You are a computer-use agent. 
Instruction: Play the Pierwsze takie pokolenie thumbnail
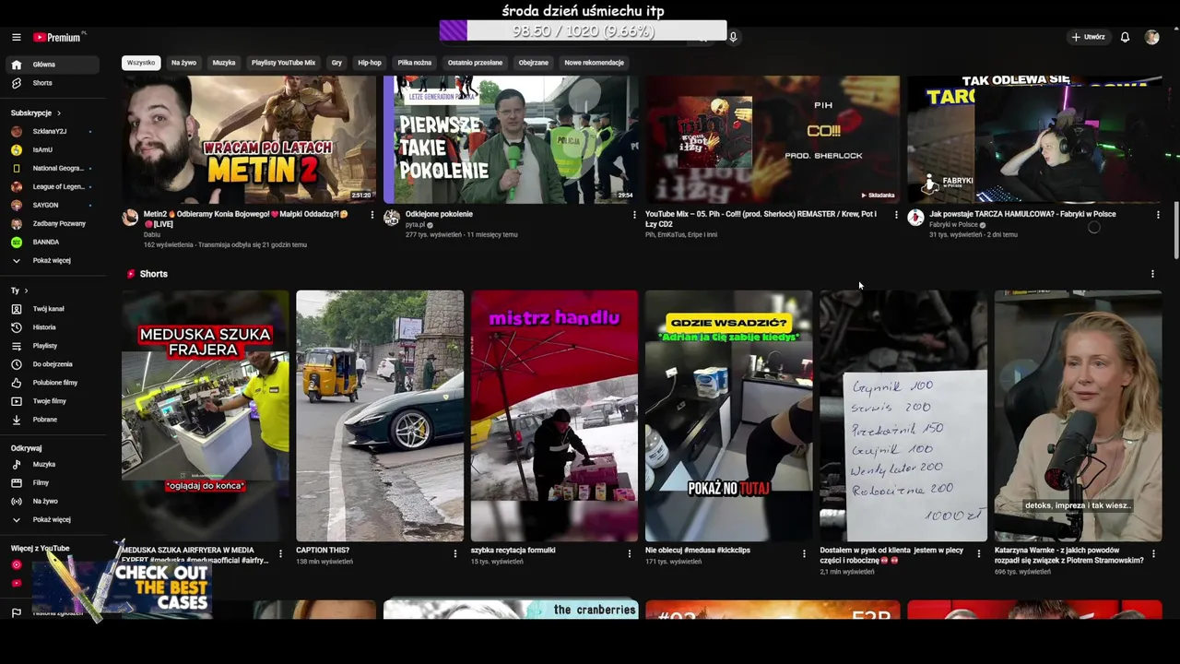[x=511, y=139]
